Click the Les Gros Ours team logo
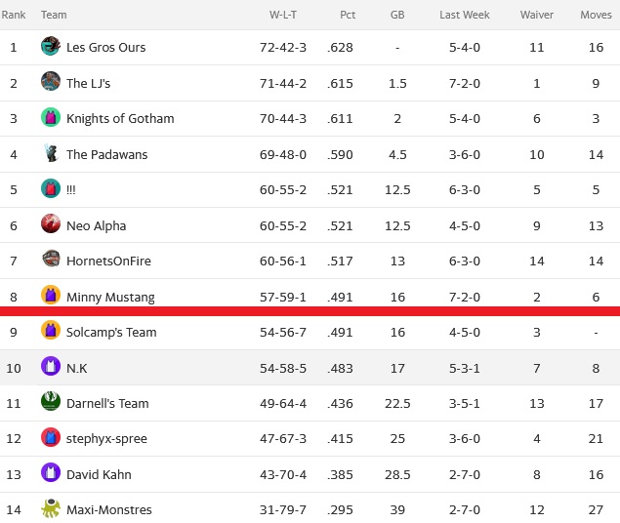The height and width of the screenshot is (523, 620). point(51,46)
